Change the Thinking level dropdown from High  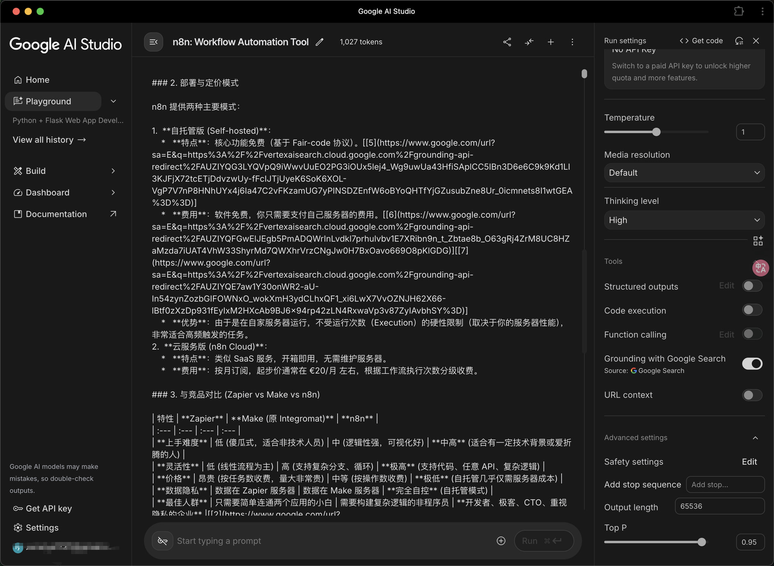(x=684, y=220)
